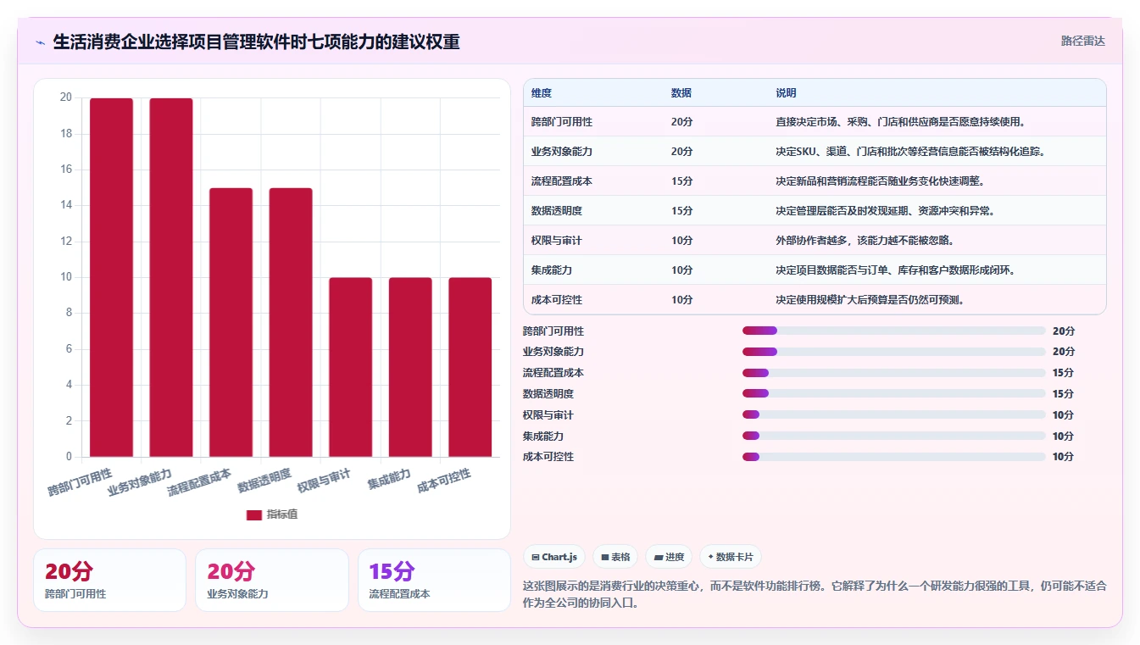Click the 业务对象能力 progress bar
Screen dimensions: 1140x645
click(894, 352)
